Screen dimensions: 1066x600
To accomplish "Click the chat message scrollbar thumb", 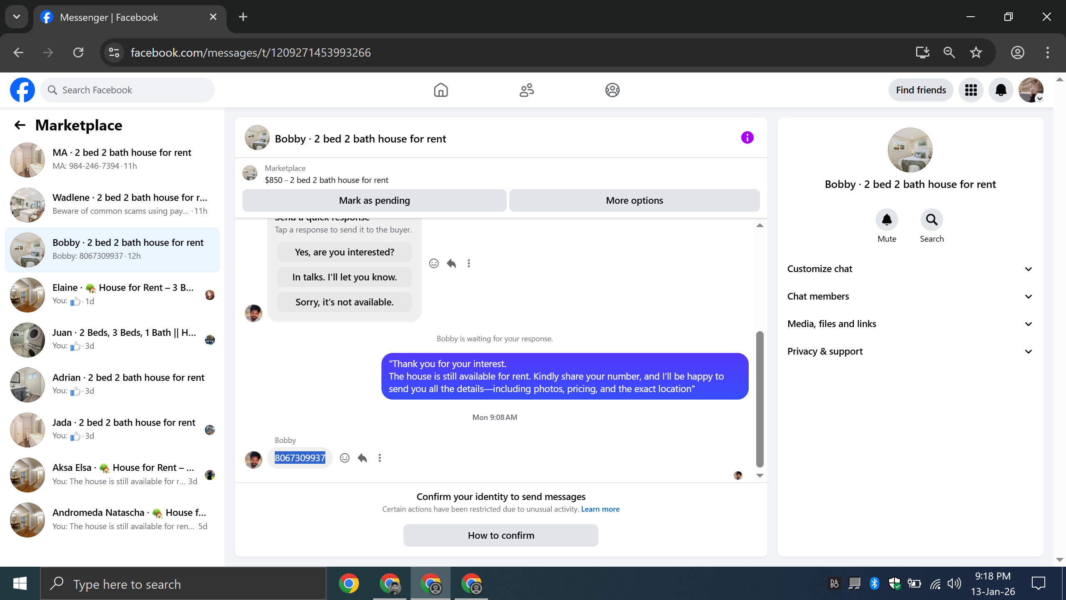I will pyautogui.click(x=760, y=399).
